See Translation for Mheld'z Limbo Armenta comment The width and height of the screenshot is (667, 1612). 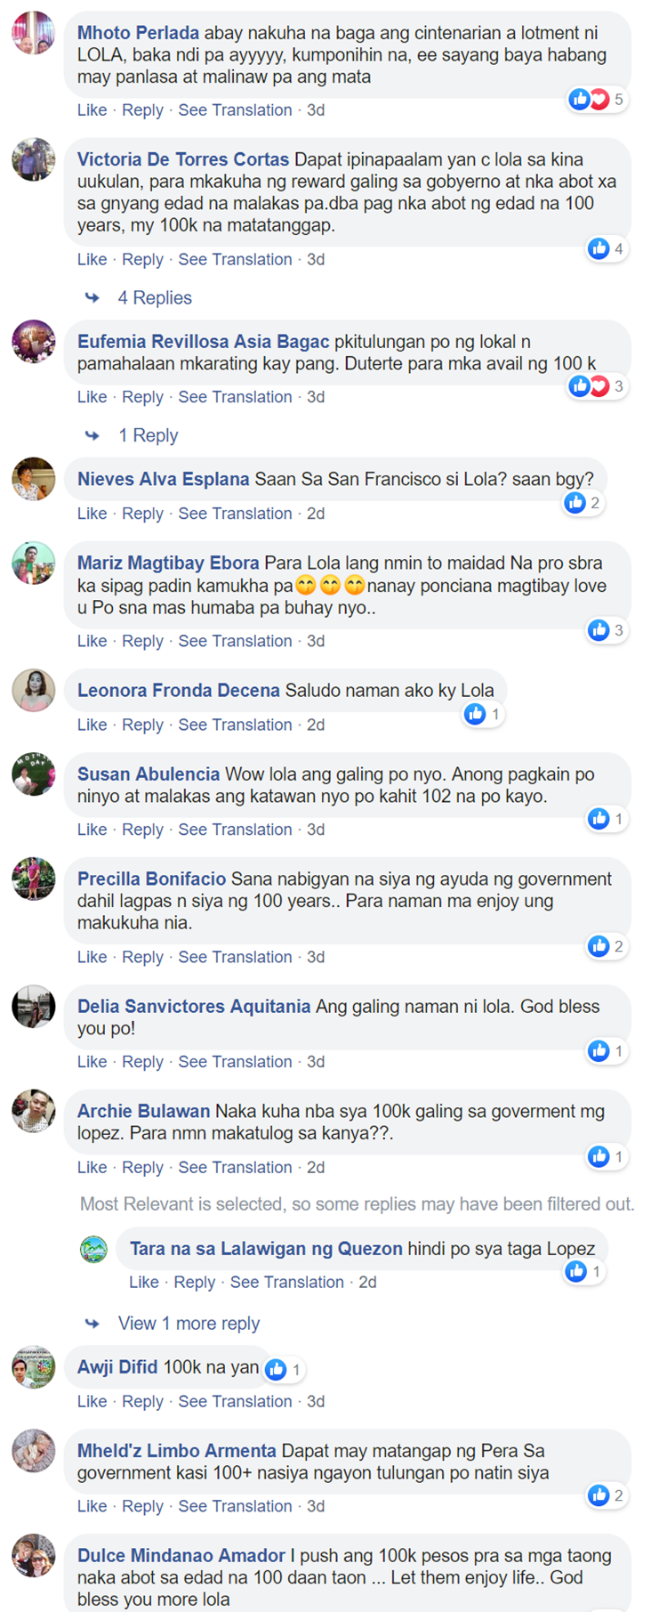[x=235, y=1506]
